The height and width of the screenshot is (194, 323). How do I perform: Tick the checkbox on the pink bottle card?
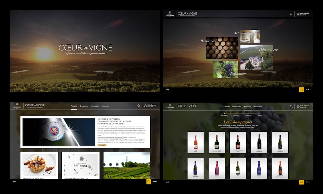(x=223, y=159)
